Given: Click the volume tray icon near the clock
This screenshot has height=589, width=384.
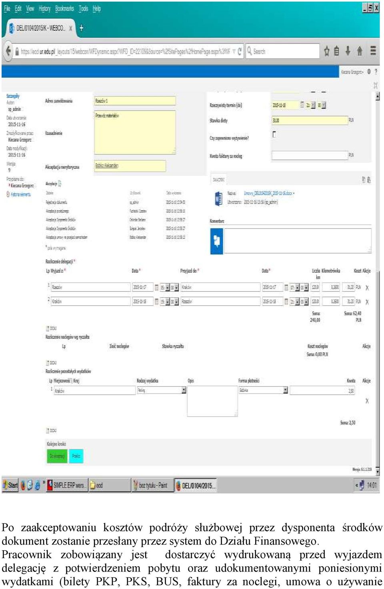Looking at the screenshot, I should (x=361, y=485).
